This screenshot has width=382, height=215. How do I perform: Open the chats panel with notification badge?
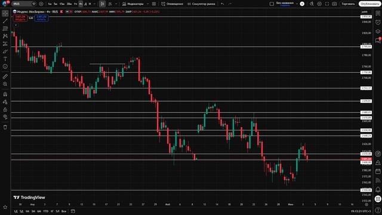[378, 41]
